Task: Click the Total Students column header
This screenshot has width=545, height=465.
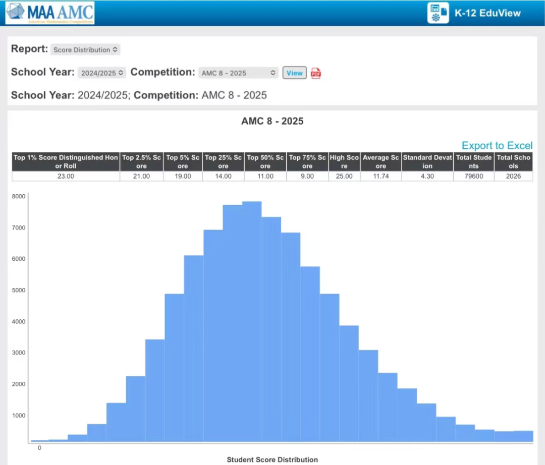Action: pos(472,162)
